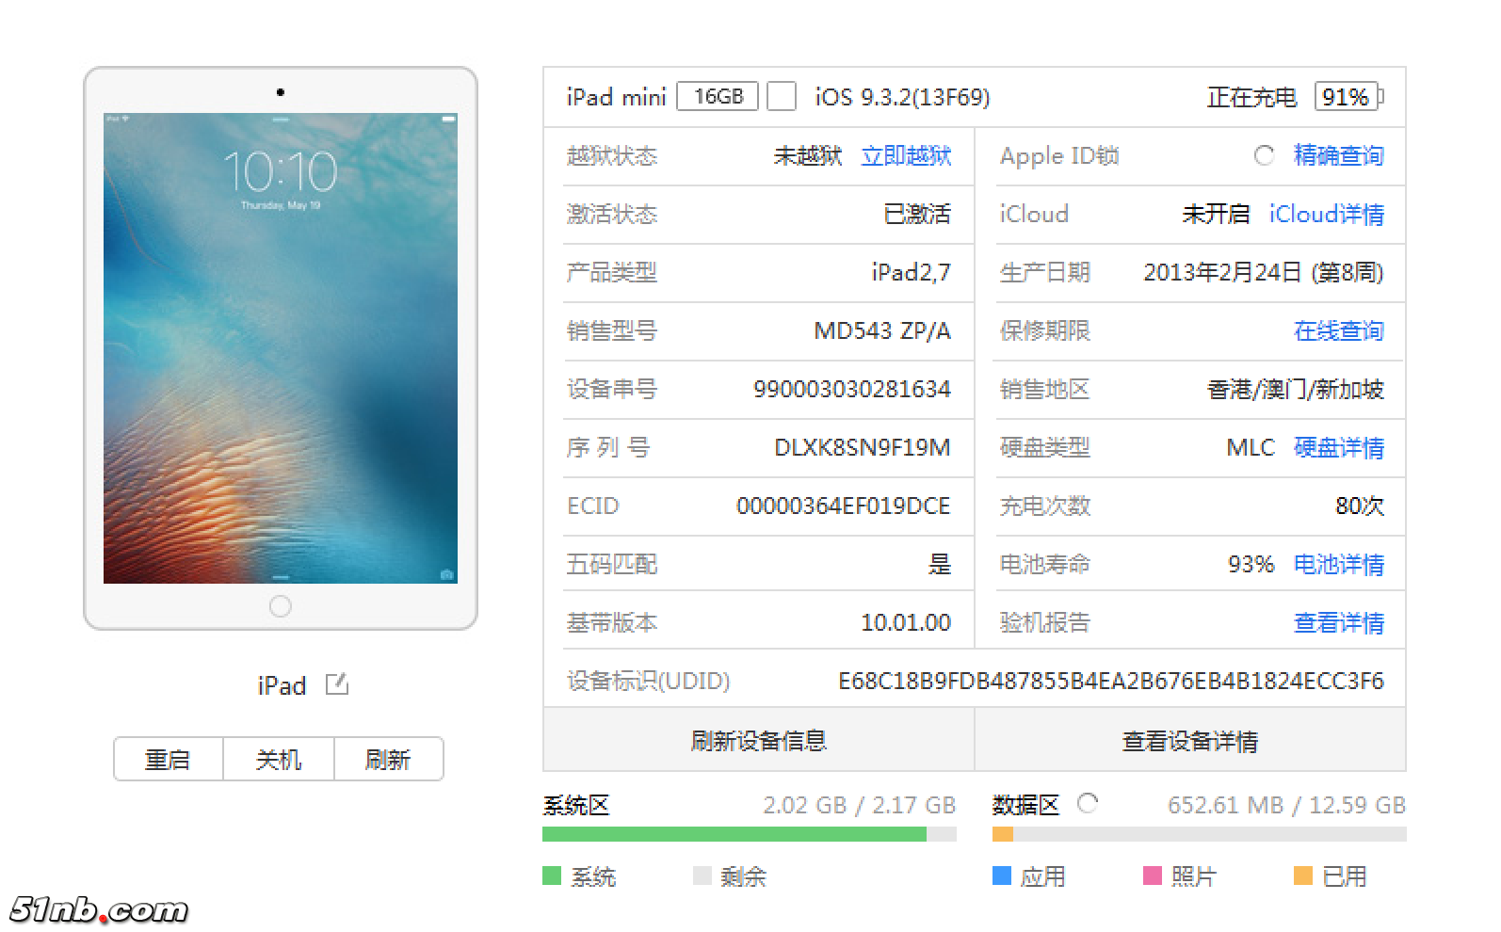1501x932 pixels.
Task: Open the iCloud详情 link
Action: [x=1326, y=214]
